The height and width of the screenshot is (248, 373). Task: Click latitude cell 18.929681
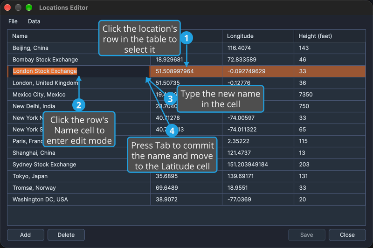pos(186,60)
